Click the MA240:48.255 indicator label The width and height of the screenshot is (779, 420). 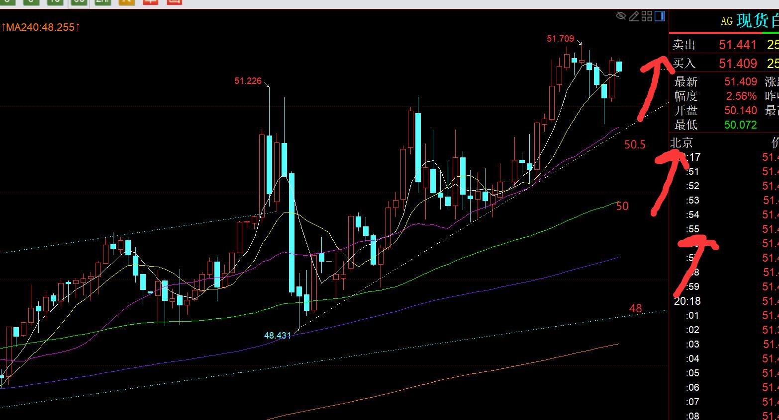click(41, 27)
